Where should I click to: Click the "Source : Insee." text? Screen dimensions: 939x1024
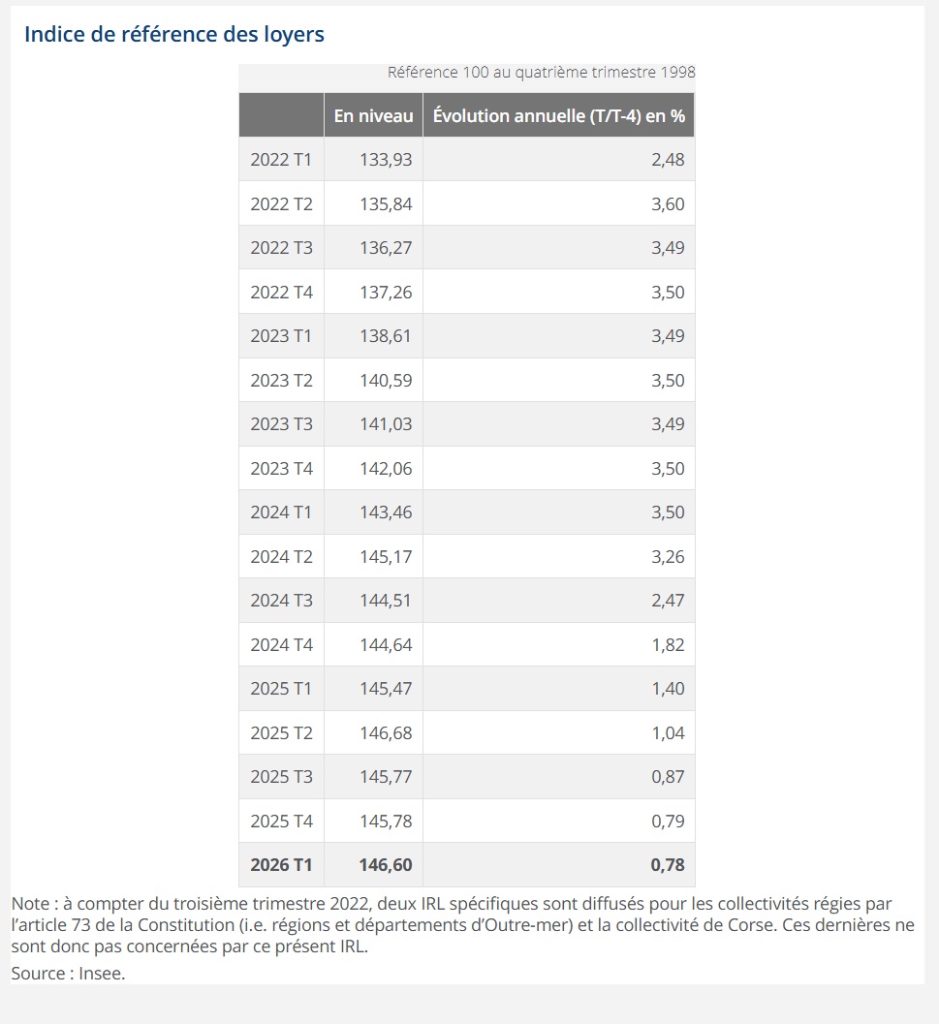[x=68, y=974]
